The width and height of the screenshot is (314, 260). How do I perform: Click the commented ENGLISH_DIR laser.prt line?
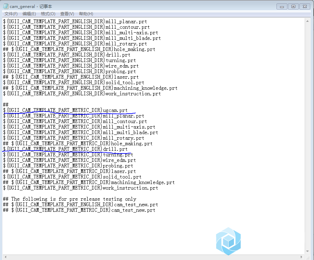[x=71, y=77]
